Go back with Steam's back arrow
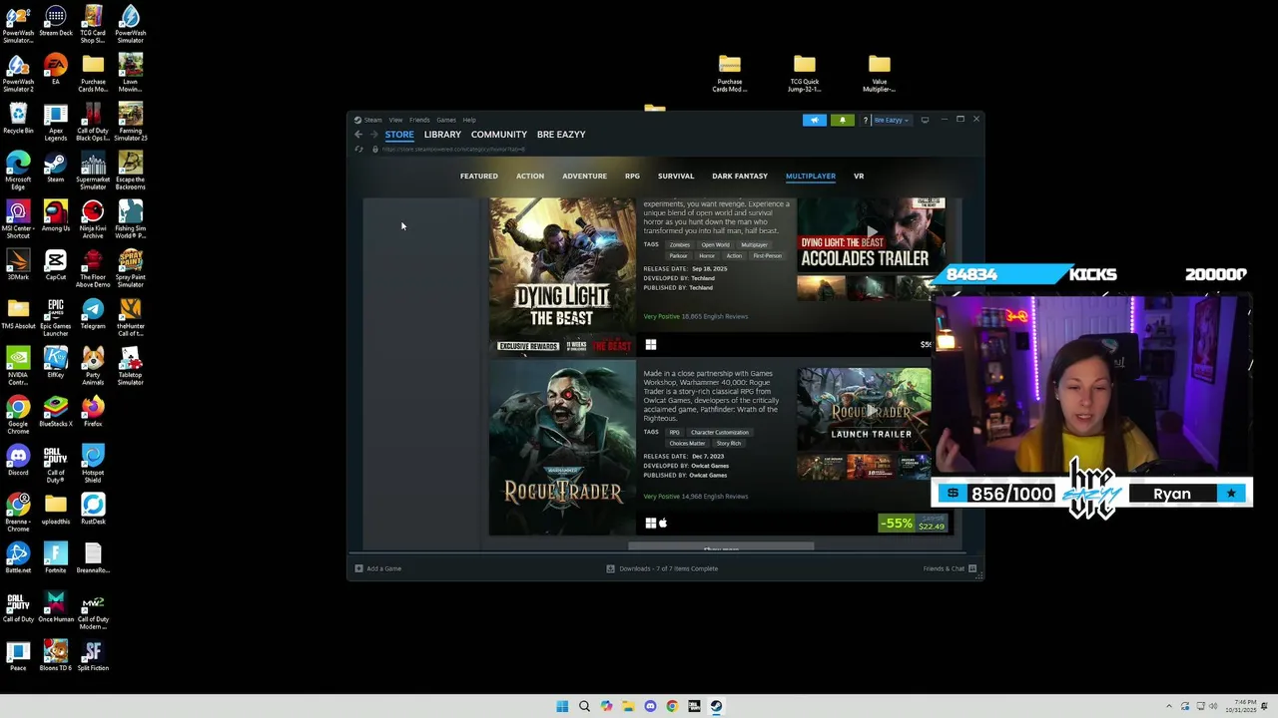 tap(358, 135)
